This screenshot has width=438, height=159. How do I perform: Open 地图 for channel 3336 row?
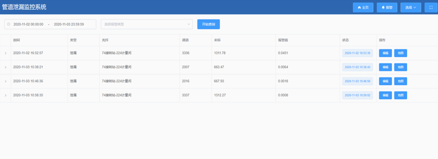click(x=400, y=53)
